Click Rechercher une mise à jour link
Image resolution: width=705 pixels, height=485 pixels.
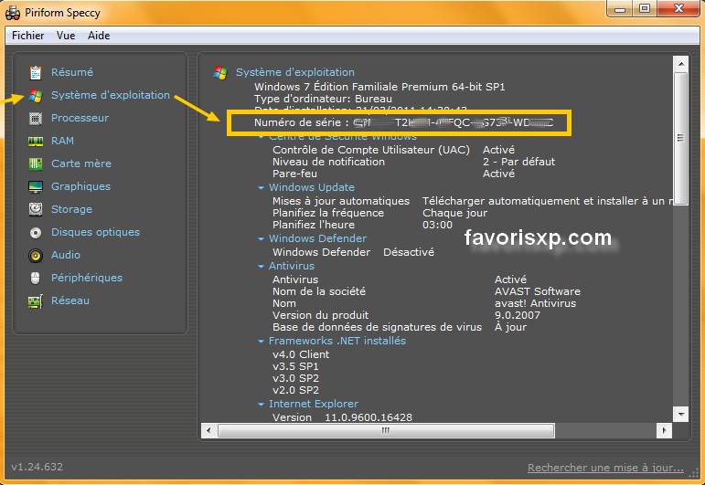(x=605, y=468)
